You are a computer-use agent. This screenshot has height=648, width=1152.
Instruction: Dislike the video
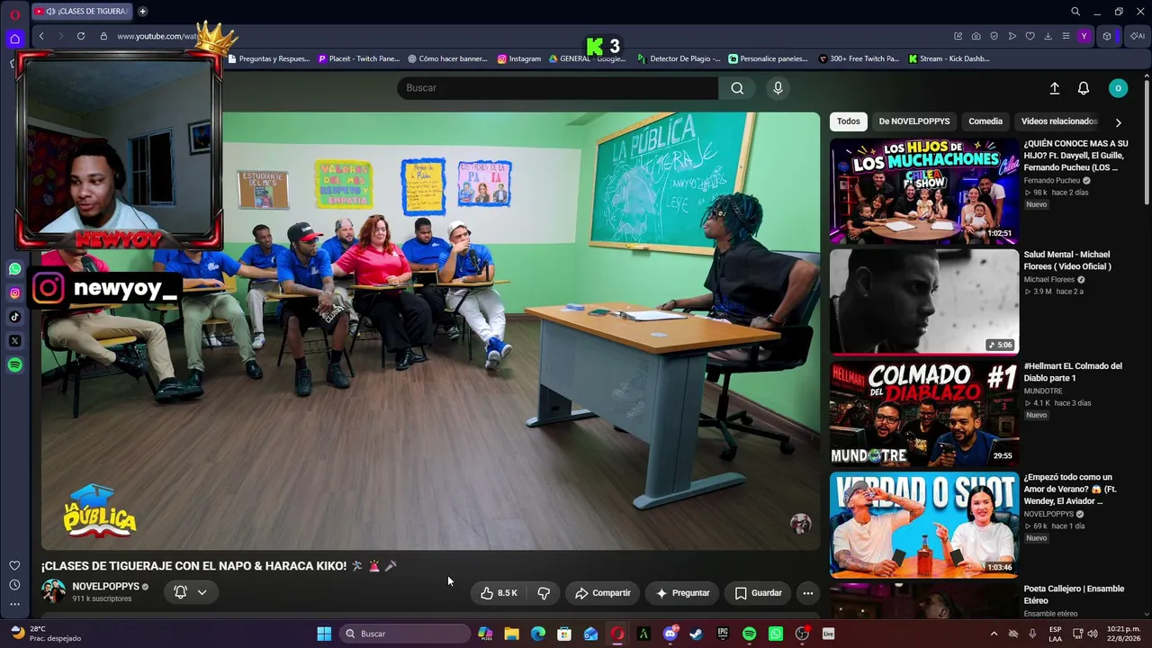(544, 593)
